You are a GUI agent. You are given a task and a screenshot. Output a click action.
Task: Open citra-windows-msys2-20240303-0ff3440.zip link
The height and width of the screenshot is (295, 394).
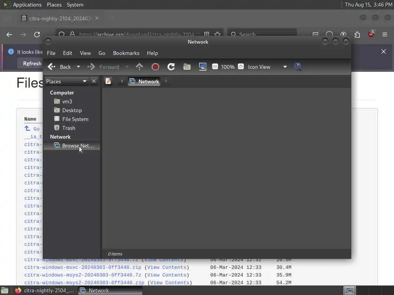point(84,283)
